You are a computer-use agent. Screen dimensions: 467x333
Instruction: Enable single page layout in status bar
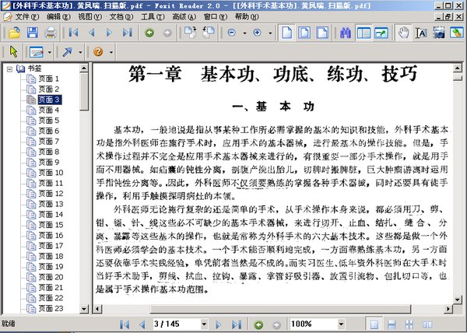374,324
